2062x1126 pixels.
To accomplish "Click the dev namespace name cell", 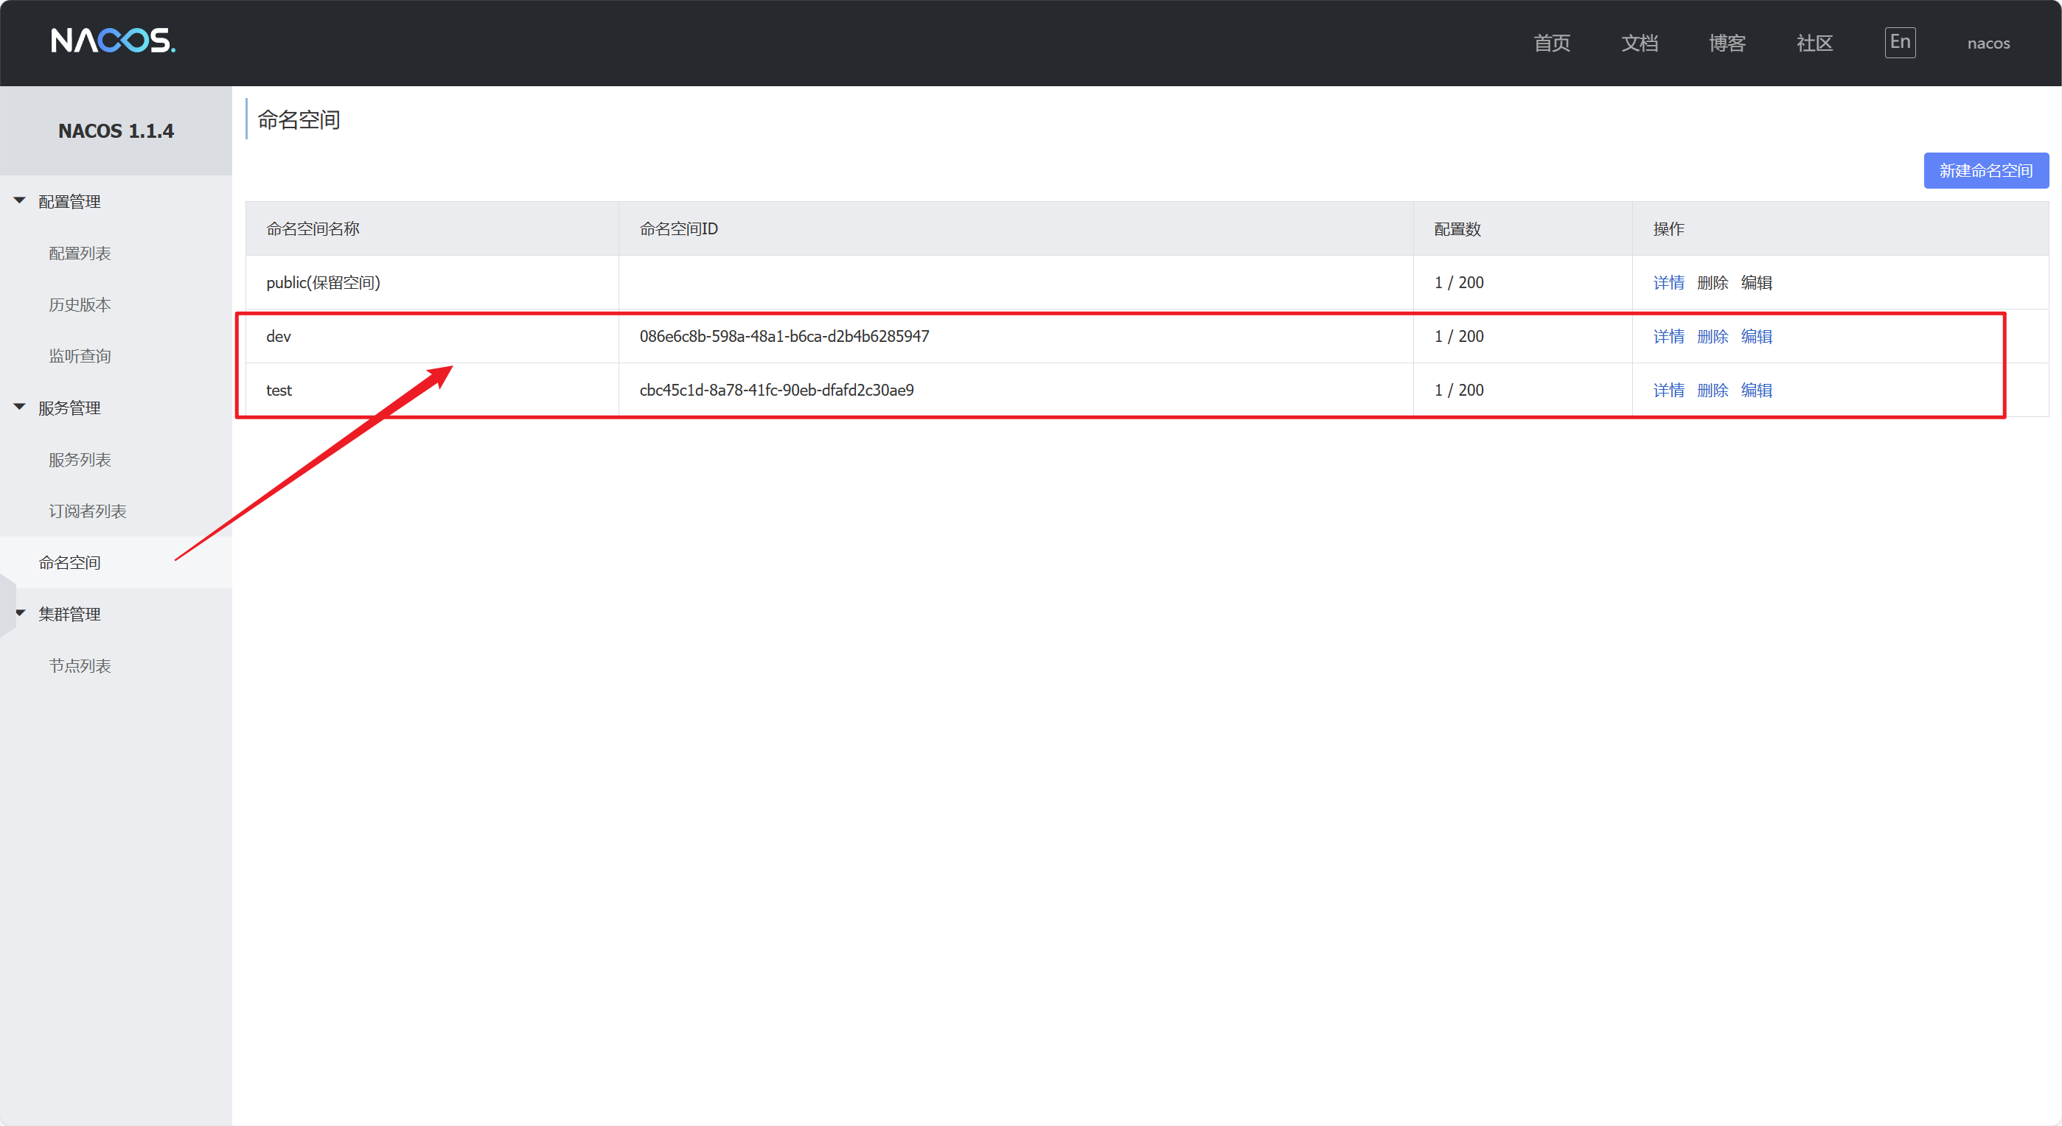I will coord(432,336).
